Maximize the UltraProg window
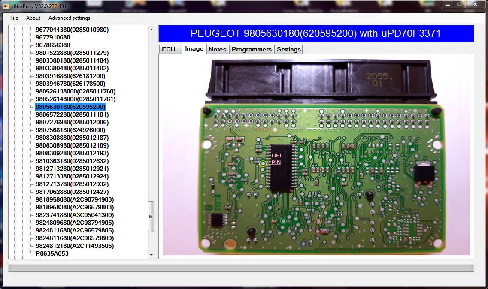This screenshot has width=488, height=289. [459, 5]
